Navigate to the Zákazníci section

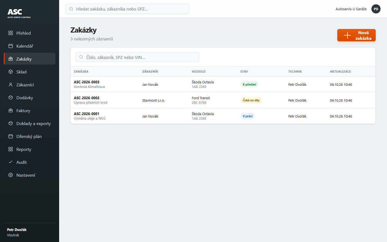tap(30, 85)
